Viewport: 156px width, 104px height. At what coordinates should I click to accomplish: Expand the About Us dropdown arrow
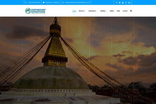(86, 11)
